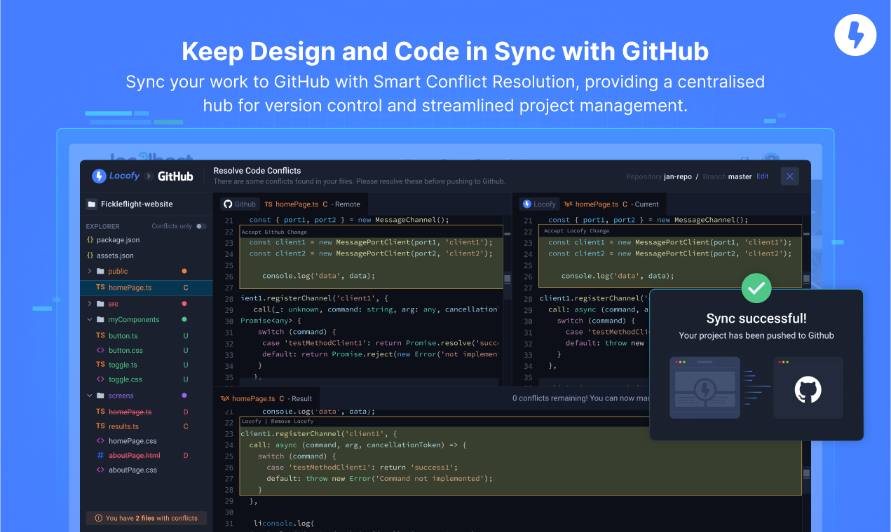
Task: Open button.ts file
Action: 123,336
